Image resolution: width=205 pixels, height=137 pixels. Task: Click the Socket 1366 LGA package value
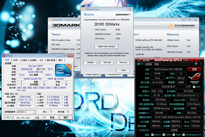click(x=35, y=72)
